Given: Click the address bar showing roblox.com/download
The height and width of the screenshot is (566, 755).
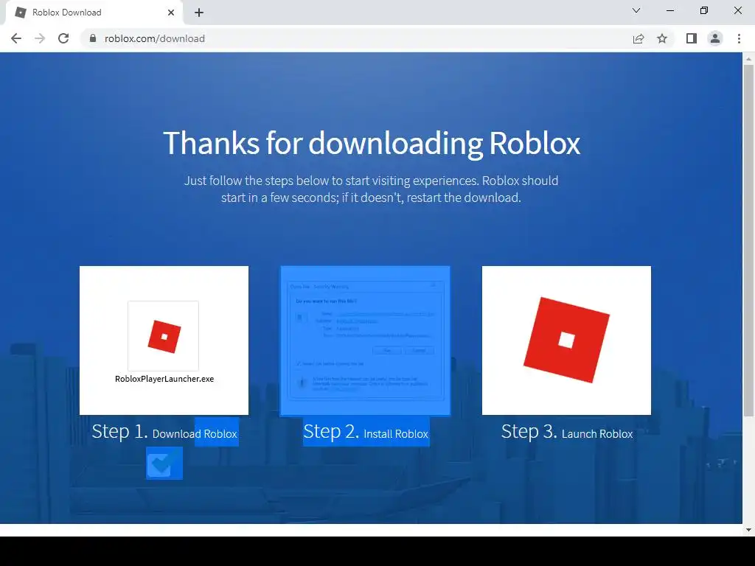Looking at the screenshot, I should pos(356,38).
